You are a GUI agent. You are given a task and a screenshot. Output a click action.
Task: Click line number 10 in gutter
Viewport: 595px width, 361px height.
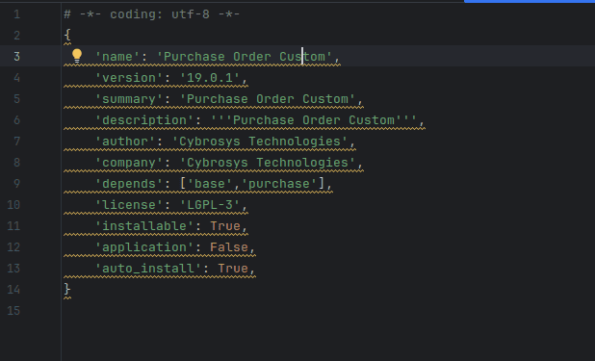click(13, 205)
